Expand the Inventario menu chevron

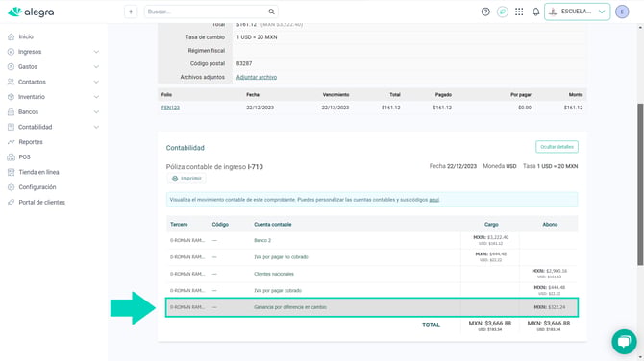tap(96, 97)
